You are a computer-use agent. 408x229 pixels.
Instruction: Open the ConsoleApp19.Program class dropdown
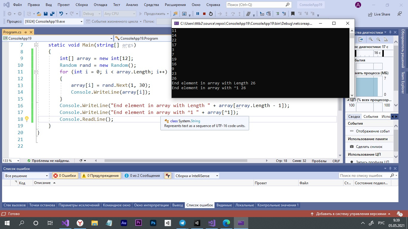click(x=143, y=38)
